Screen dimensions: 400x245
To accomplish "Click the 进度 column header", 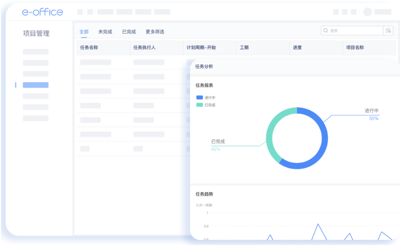I will click(x=297, y=48).
